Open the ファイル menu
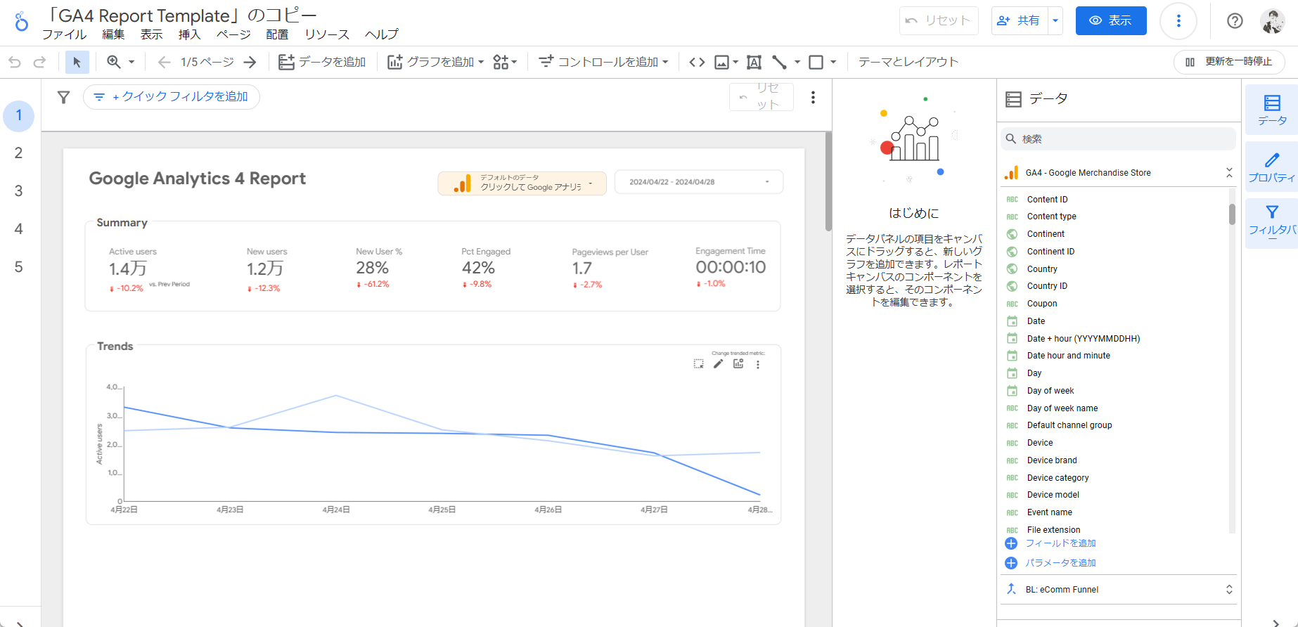 tap(64, 34)
